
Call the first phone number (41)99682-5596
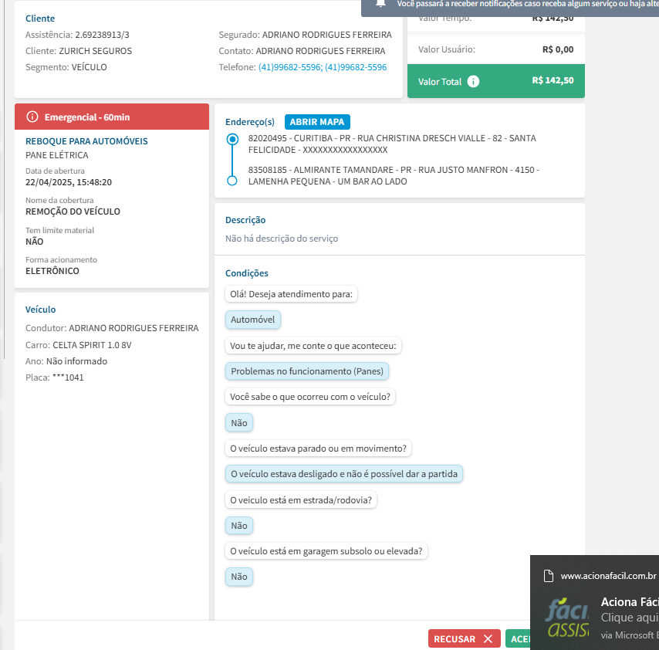point(290,67)
